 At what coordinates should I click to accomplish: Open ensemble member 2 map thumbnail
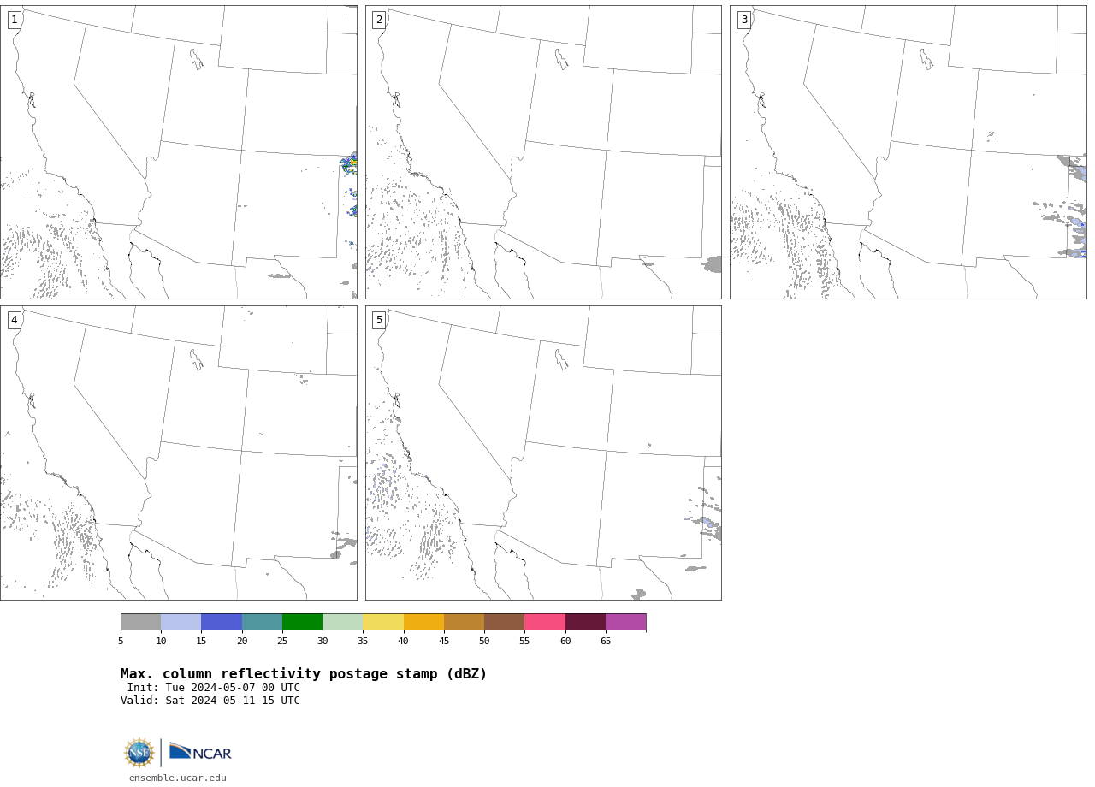tap(543, 152)
